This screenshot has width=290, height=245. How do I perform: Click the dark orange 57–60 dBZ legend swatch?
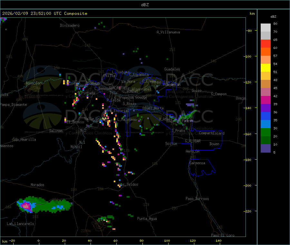(x=266, y=52)
